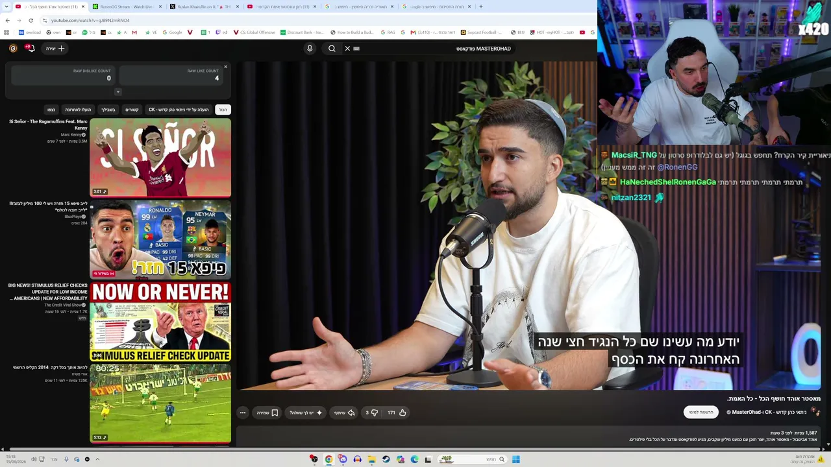Select the 'קשורים' filter chip
The width and height of the screenshot is (831, 467).
click(x=132, y=110)
